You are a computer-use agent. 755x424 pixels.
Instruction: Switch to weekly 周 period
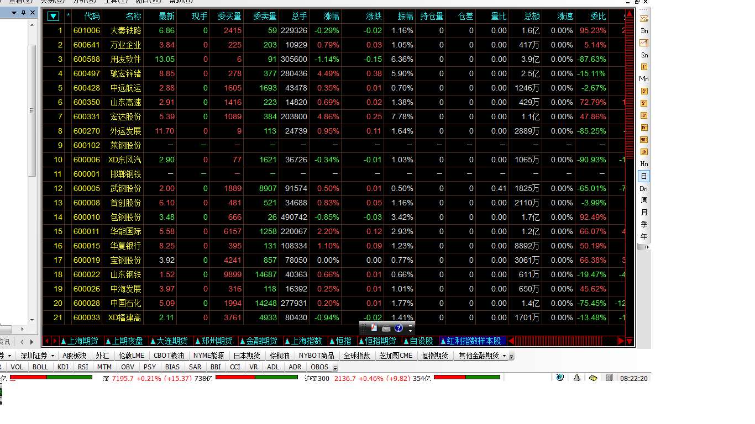tap(644, 200)
